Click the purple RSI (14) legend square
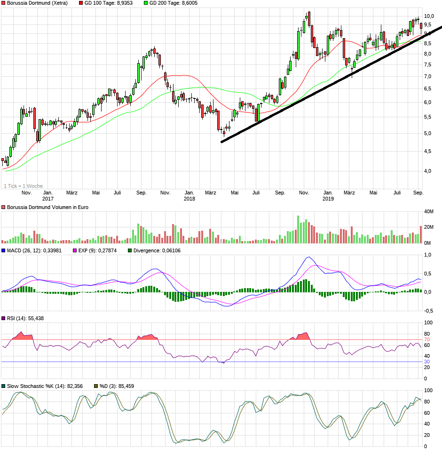Viewport: 442px width, 451px height. tap(3, 319)
